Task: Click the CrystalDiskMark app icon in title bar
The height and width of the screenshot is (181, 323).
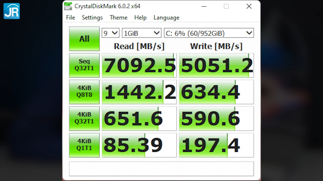Action: point(68,6)
